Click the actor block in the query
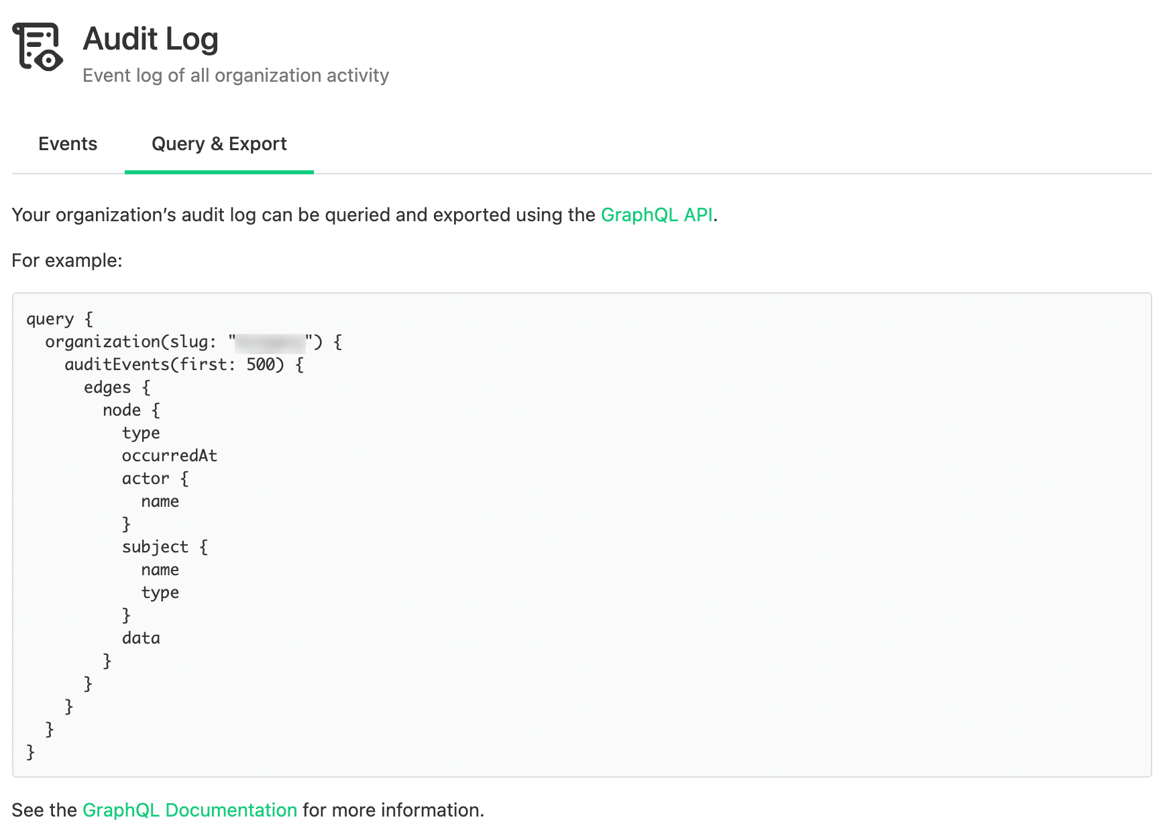The image size is (1175, 838). [x=145, y=478]
